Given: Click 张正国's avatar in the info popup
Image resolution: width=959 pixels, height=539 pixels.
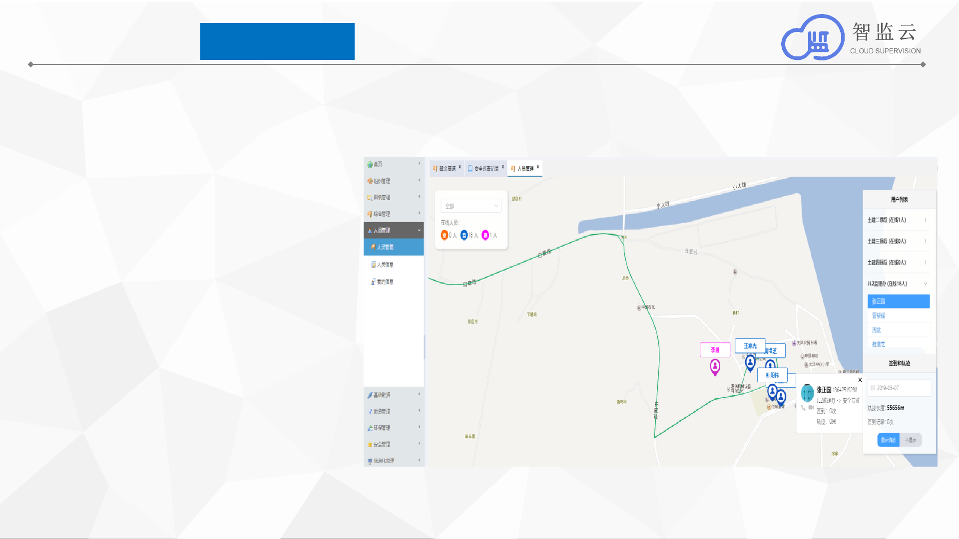Looking at the screenshot, I should (807, 393).
